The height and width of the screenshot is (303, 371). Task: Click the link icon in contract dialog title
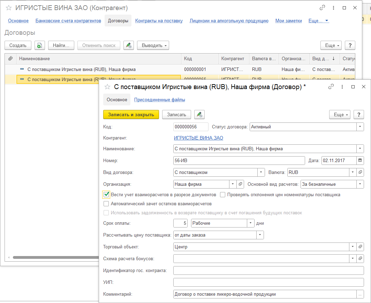[331, 87]
